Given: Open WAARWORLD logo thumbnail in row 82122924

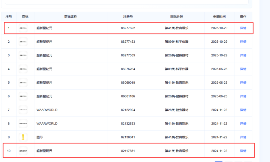Looking at the screenshot, I should (x=23, y=110).
